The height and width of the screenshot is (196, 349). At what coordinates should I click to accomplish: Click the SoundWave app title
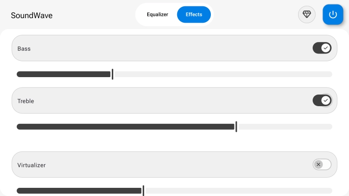tap(32, 15)
